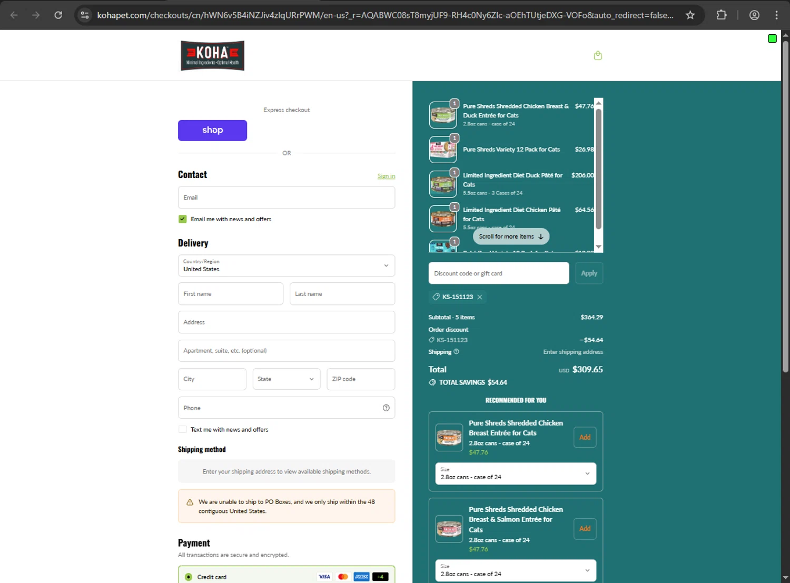Screen dimensions: 790x583
Task: Remove discount KS-151123 with the X
Action: point(480,297)
